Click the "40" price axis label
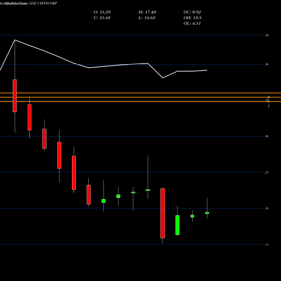The height and width of the screenshot is (281, 281). [x=267, y=35]
